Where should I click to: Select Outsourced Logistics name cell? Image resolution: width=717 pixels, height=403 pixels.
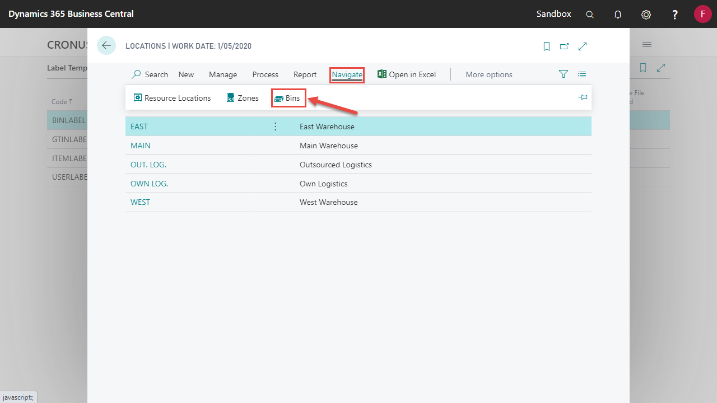click(336, 165)
